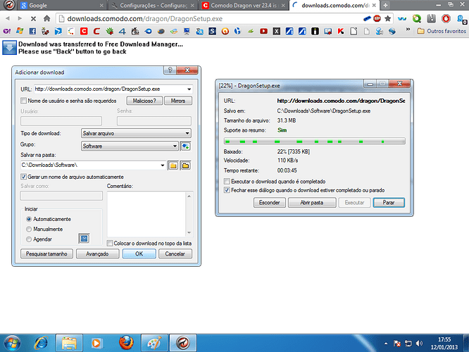This screenshot has height=352, width=469.
Task: Click the Avançado button
Action: [x=97, y=254]
